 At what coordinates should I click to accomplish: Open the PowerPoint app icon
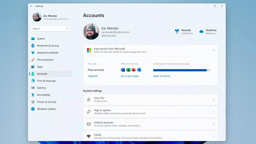click(133, 70)
